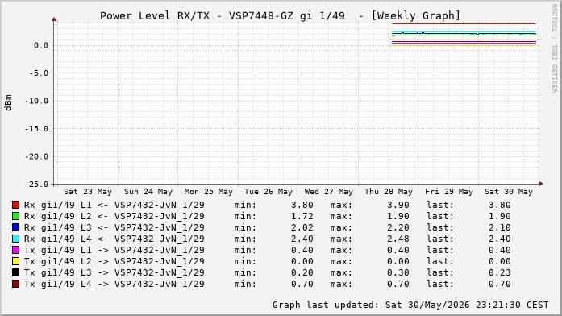Click the 'Sat 30 May' date label
The width and height of the screenshot is (562, 316).
pos(509,192)
